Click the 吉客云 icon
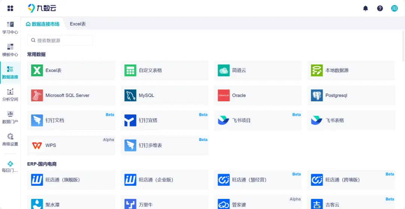This screenshot has width=405, height=209. (x=316, y=204)
